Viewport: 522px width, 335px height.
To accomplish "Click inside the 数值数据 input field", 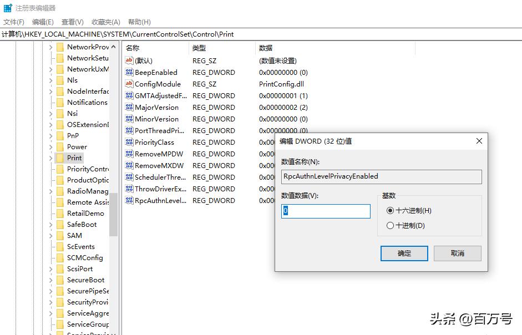I will [x=325, y=211].
